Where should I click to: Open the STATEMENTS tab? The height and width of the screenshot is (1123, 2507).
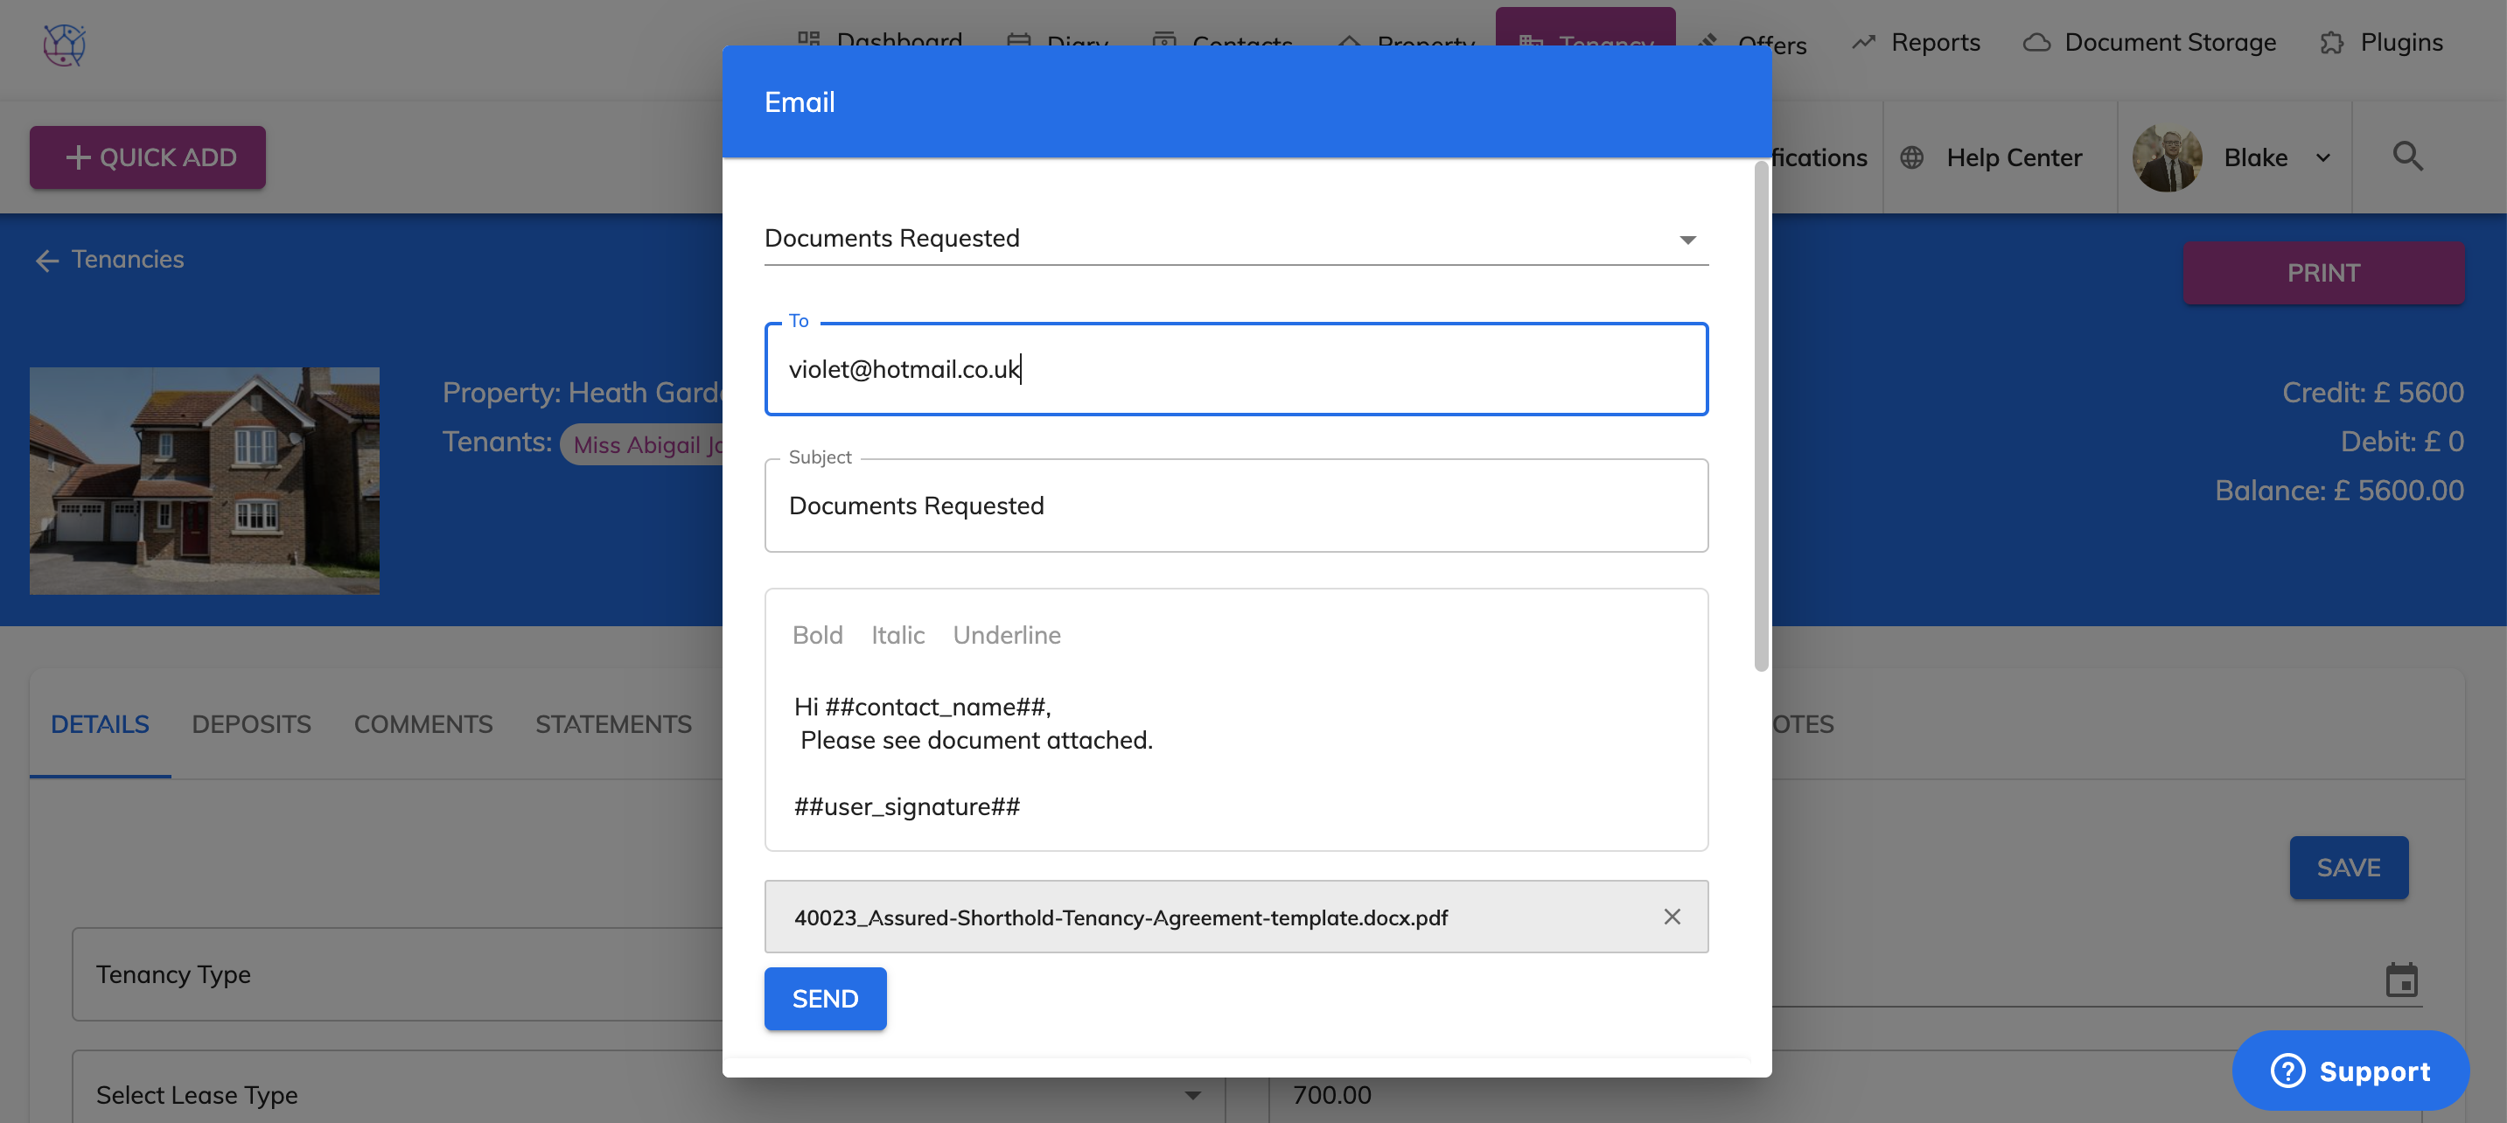click(613, 724)
